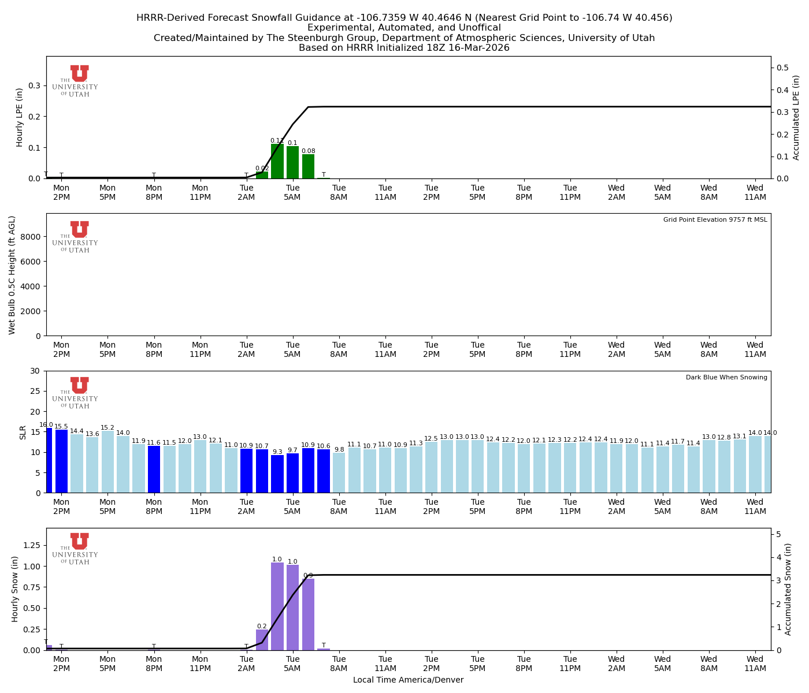Expand the Local Time America/Denver axis label
Viewport: 809px width, 693px height.
(408, 680)
